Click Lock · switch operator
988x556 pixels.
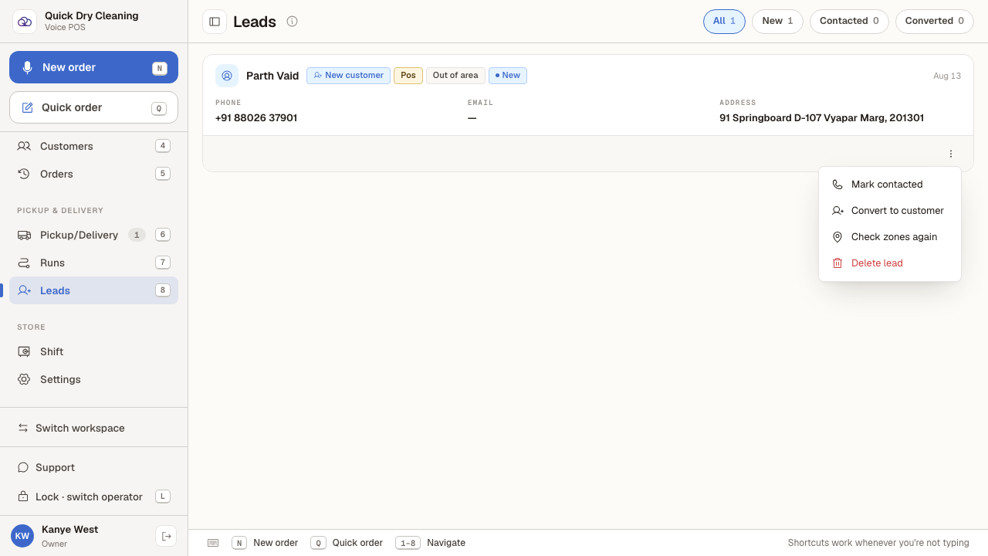coord(93,497)
